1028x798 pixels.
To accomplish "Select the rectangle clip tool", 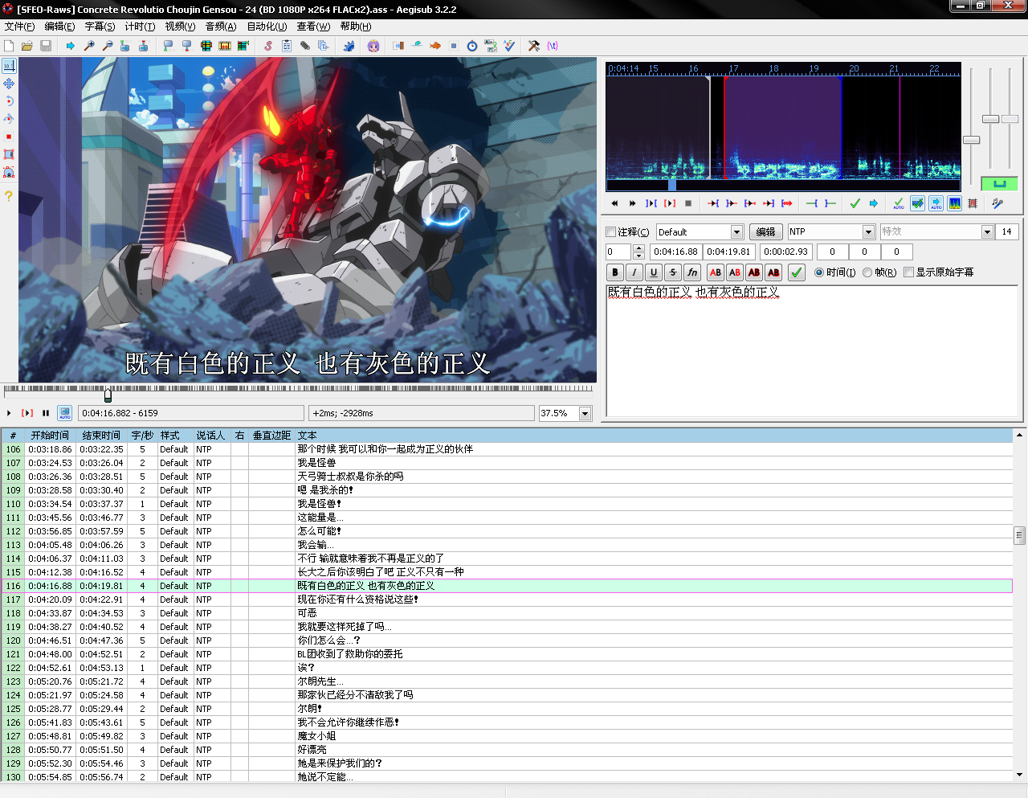I will [9, 154].
